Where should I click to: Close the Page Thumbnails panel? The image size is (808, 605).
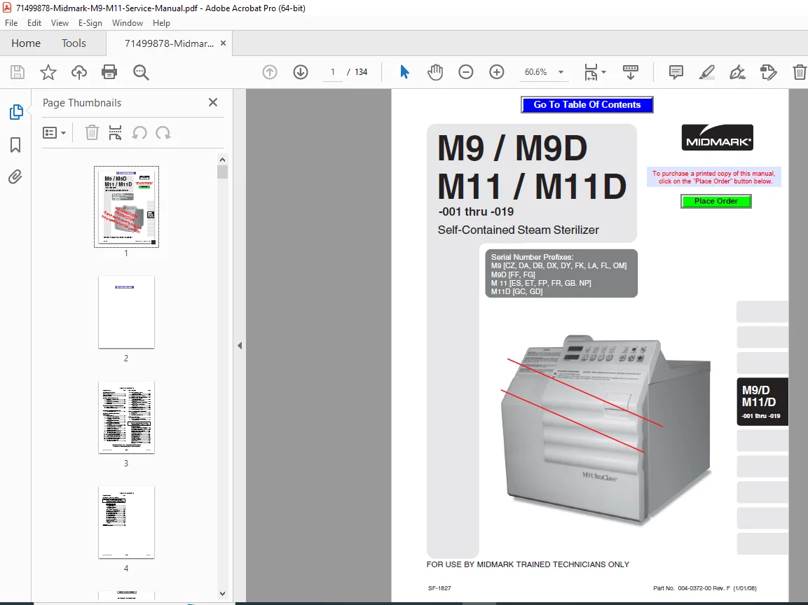tap(213, 102)
